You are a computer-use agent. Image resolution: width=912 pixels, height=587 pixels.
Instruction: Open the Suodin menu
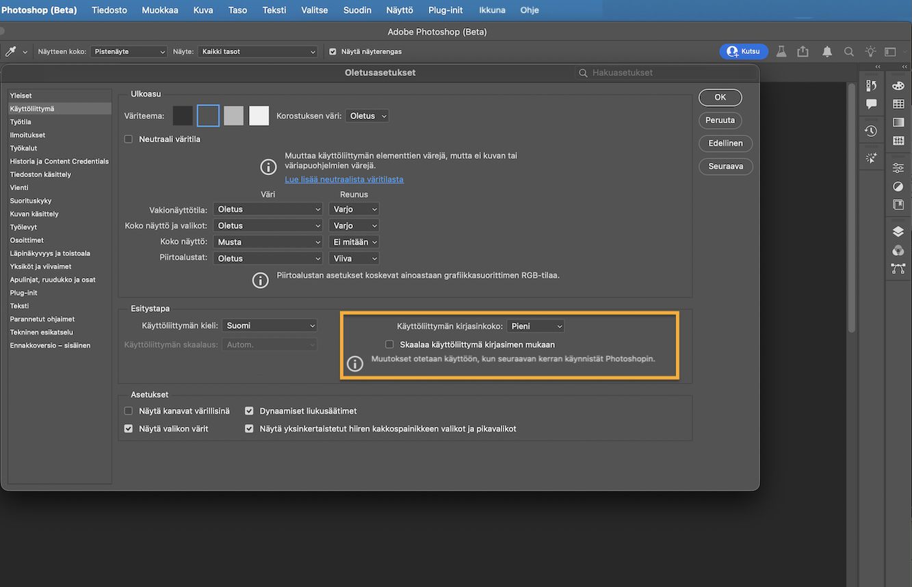click(357, 10)
